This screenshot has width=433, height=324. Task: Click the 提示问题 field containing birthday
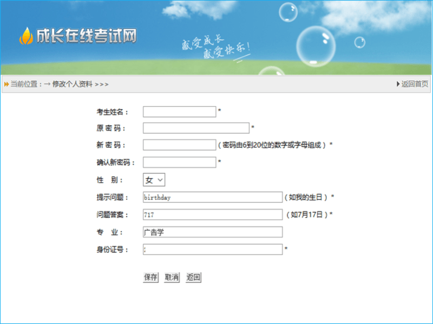211,197
